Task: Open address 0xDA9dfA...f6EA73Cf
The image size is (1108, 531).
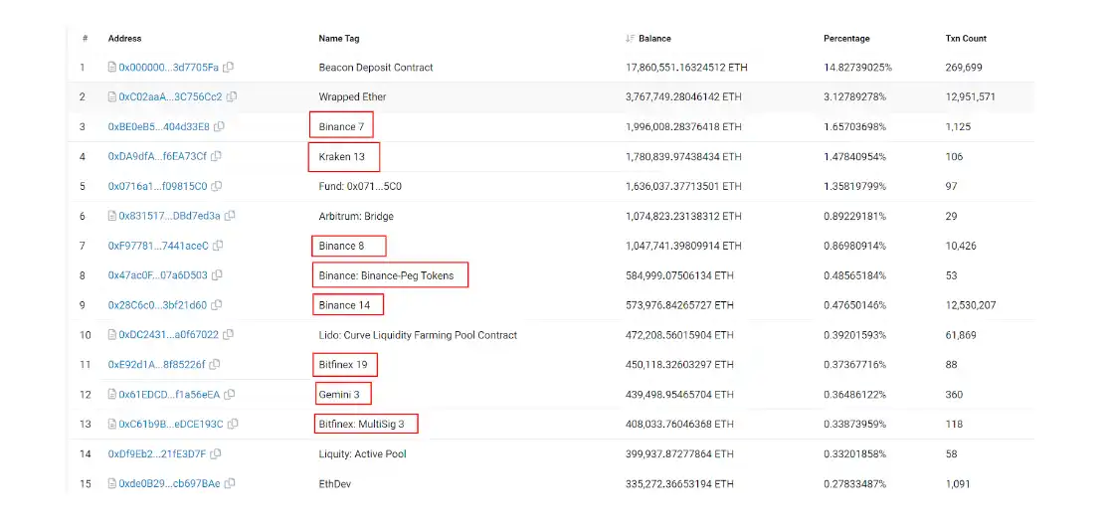Action: coord(157,157)
